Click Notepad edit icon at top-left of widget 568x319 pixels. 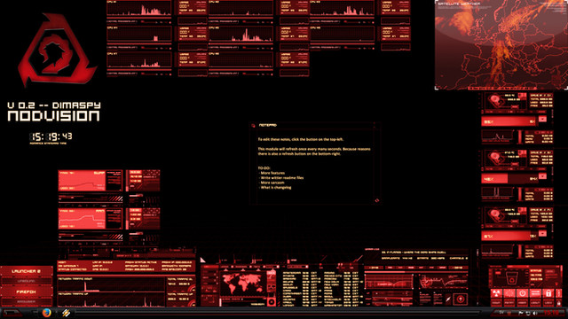pos(253,126)
